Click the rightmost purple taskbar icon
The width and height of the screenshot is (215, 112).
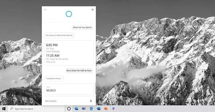coord(113,109)
